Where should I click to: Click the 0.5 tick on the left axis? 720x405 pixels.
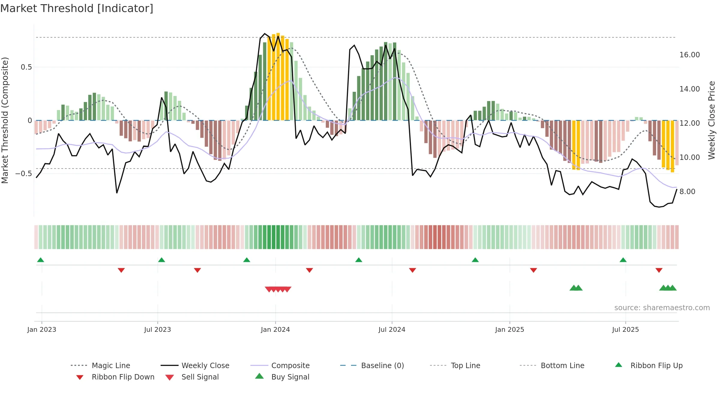[26, 67]
